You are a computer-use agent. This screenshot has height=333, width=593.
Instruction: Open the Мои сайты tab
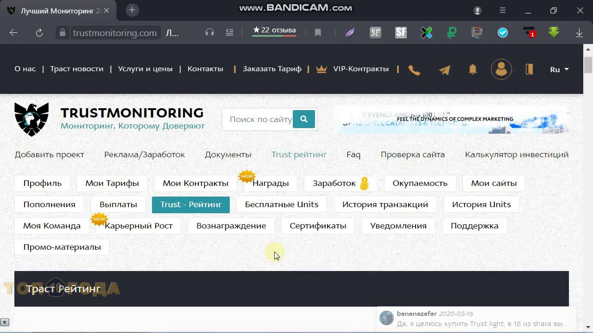(x=494, y=183)
